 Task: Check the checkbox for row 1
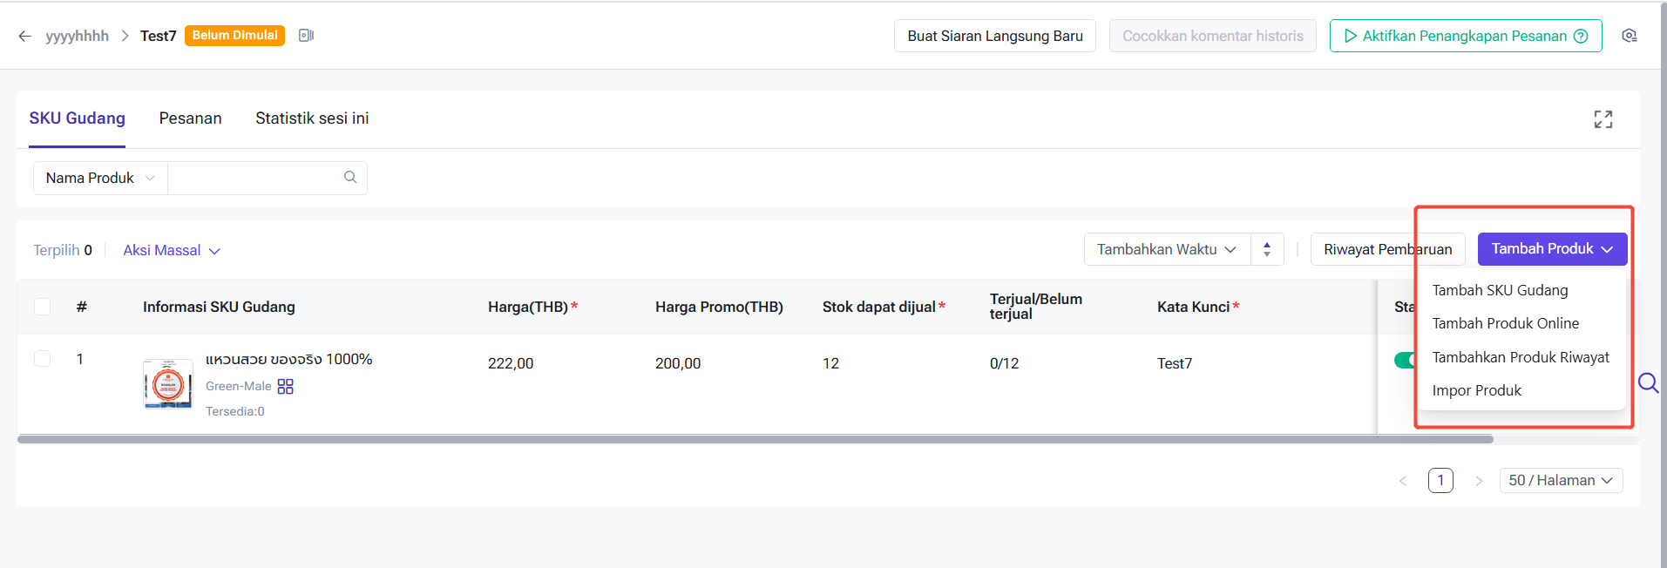[42, 359]
